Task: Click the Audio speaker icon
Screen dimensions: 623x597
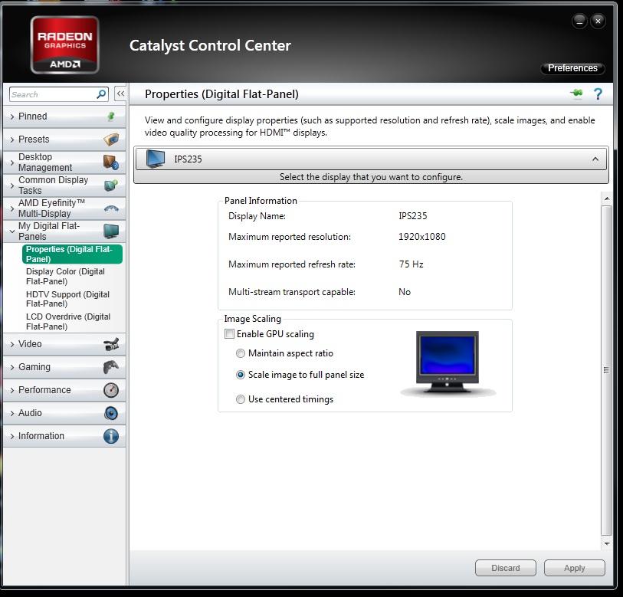Action: (x=111, y=413)
